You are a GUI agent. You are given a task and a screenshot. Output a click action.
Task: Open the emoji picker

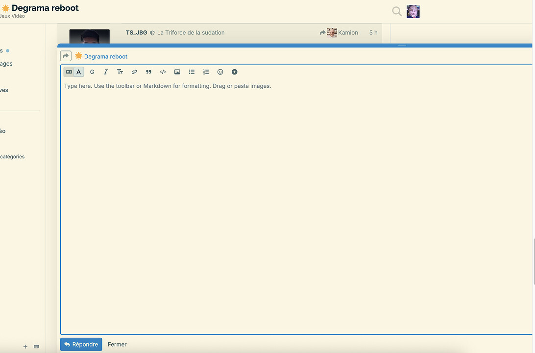click(x=220, y=72)
